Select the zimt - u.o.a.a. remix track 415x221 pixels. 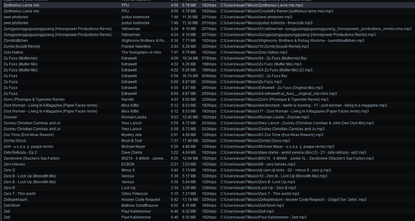pyautogui.click(x=29, y=147)
